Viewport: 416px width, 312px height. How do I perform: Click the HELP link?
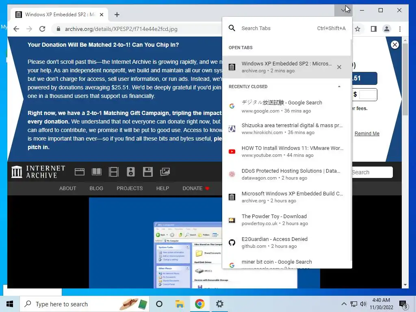pyautogui.click(x=162, y=188)
